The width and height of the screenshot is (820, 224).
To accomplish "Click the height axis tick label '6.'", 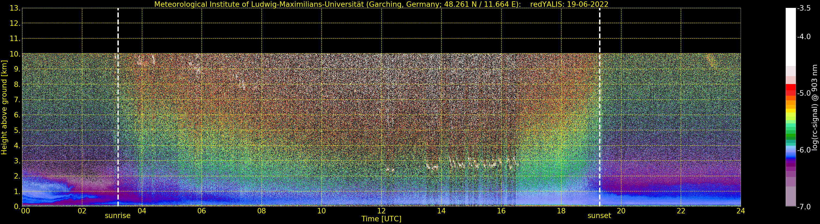I will [x=17, y=115].
